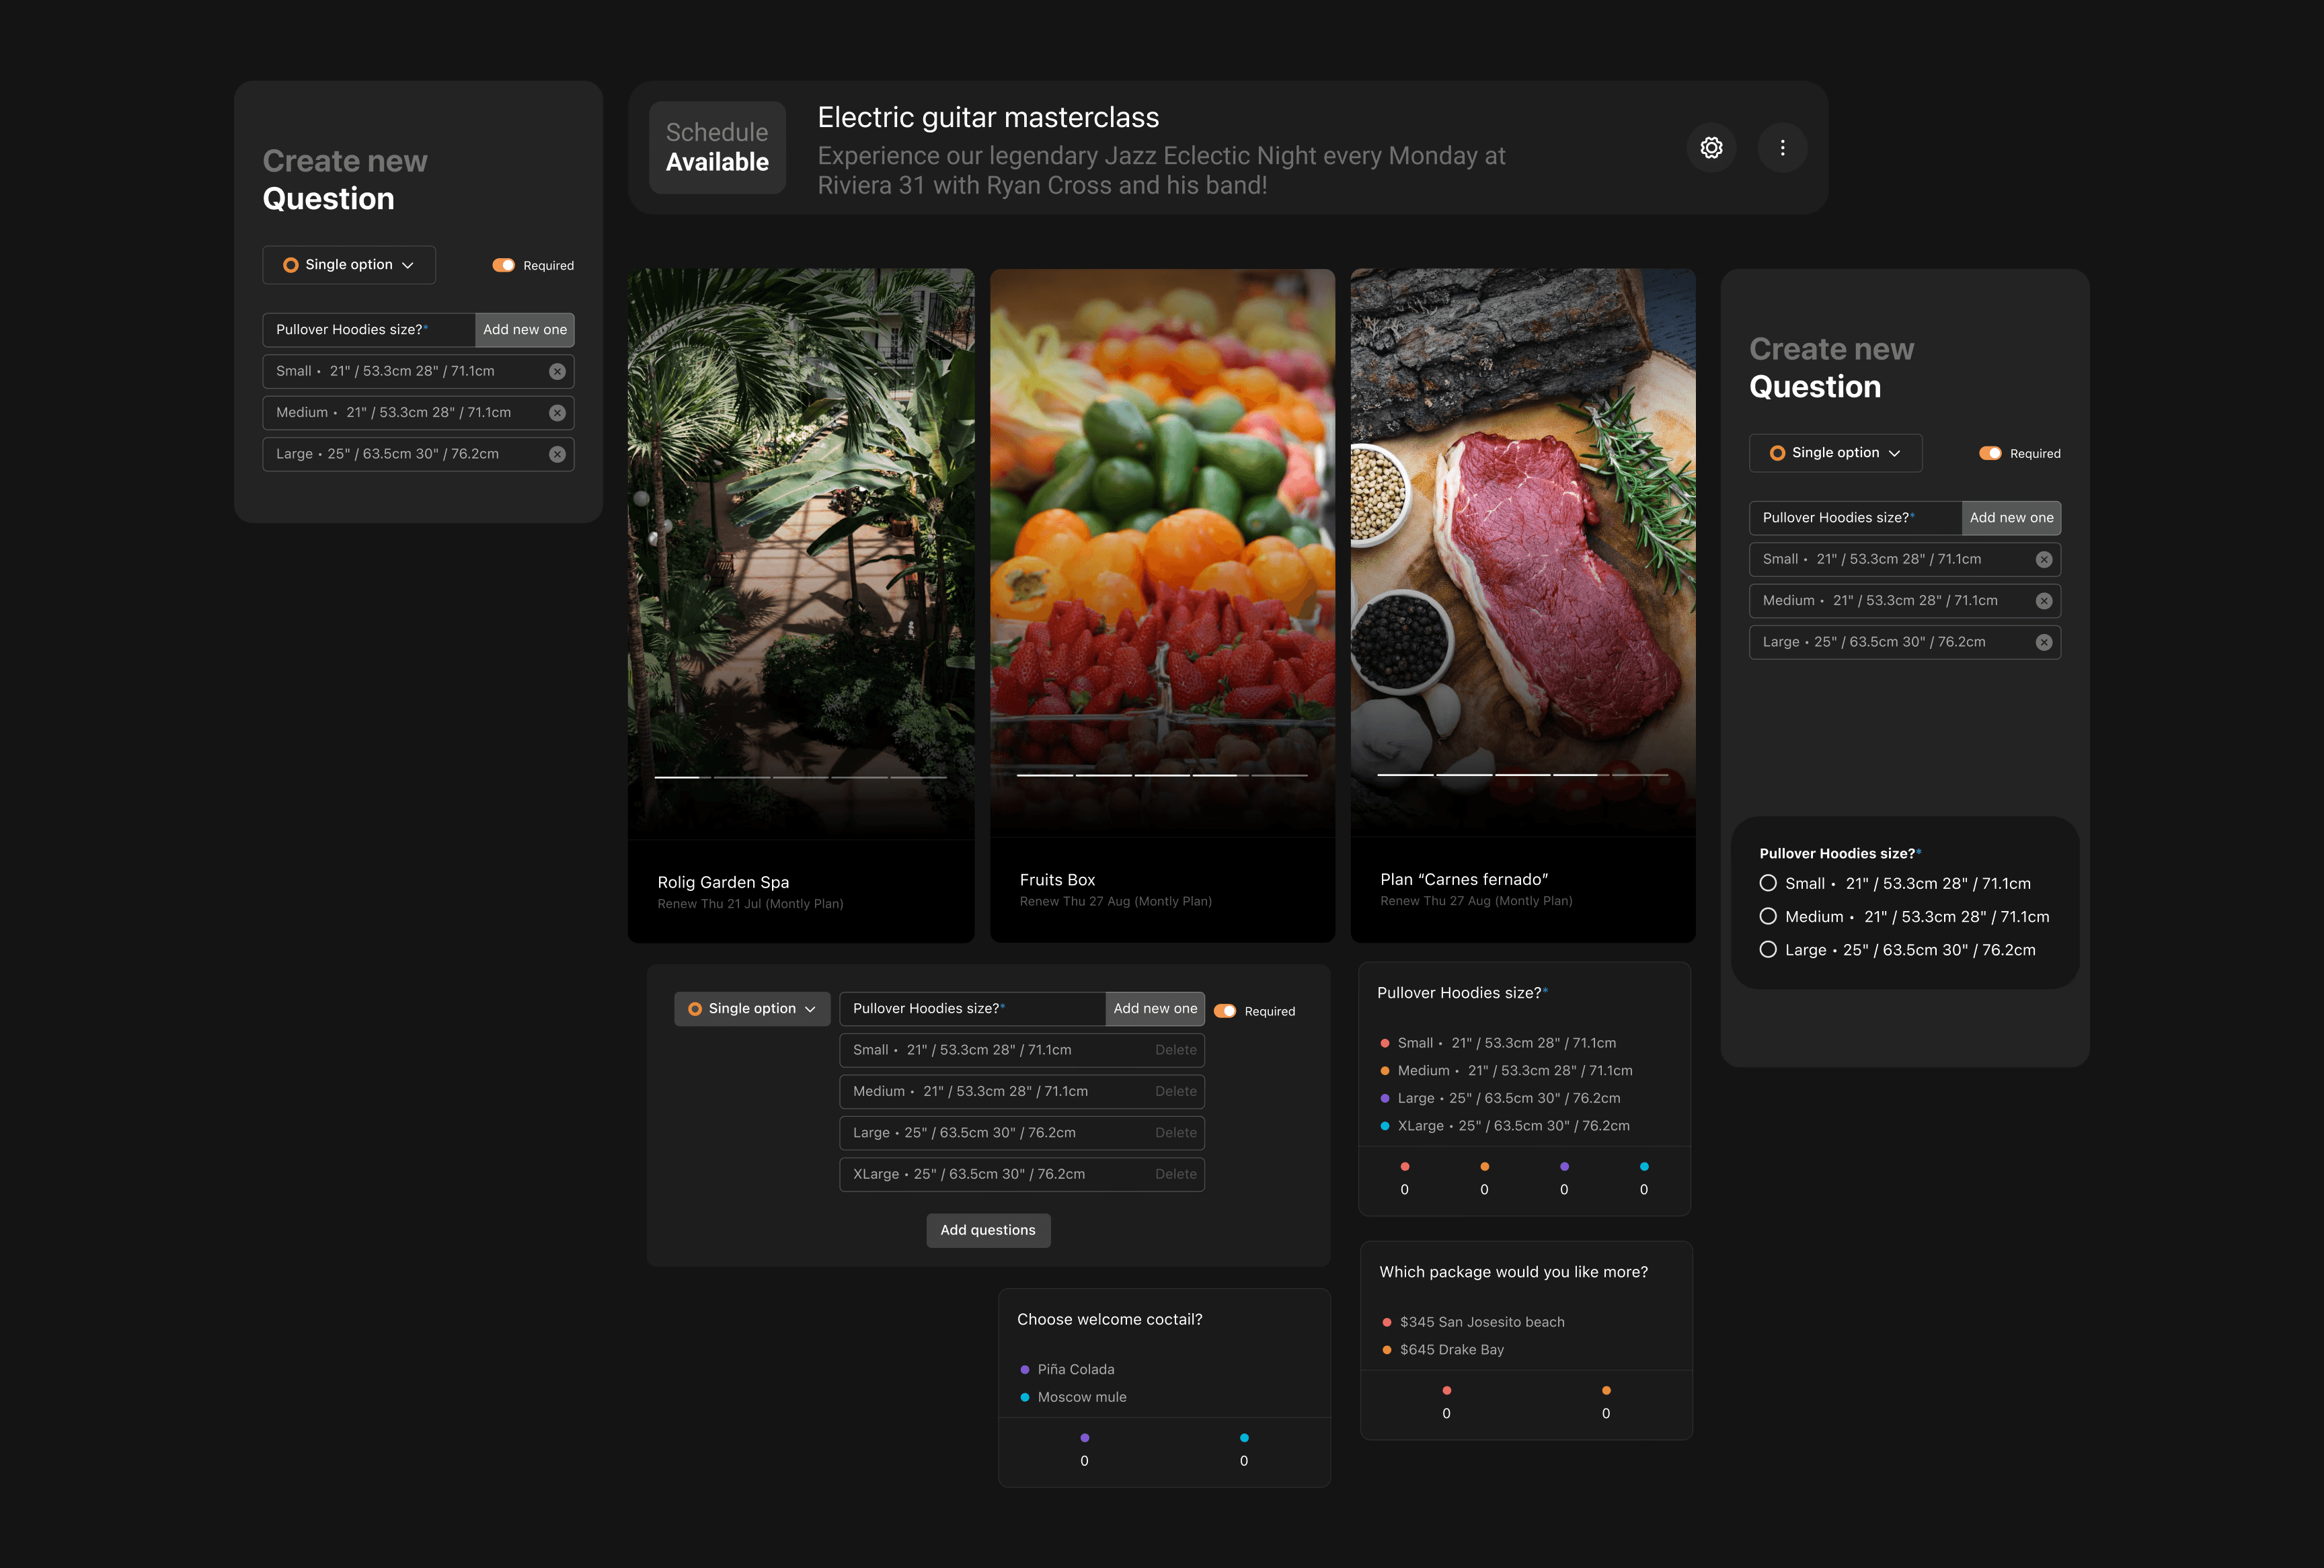Toggle Required switch in left question panel
The height and width of the screenshot is (1568, 2324).
[x=503, y=265]
